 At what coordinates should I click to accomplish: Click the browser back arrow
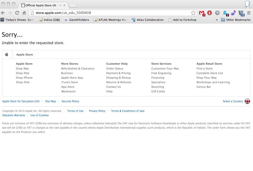tap(3, 13)
